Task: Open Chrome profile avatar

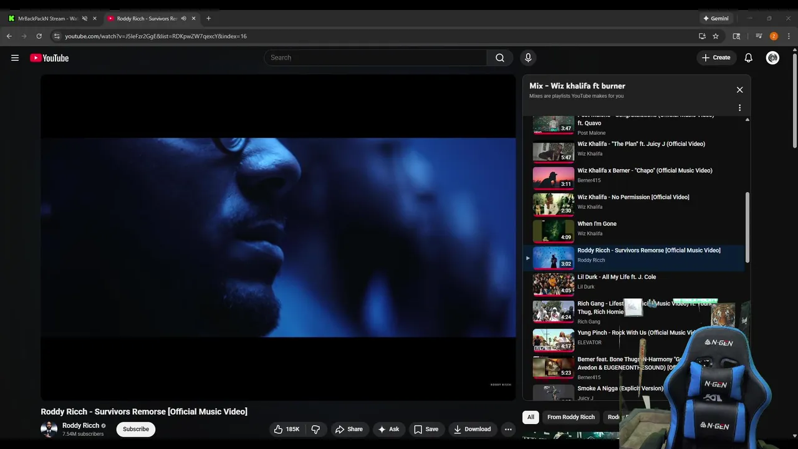Action: tap(774, 36)
